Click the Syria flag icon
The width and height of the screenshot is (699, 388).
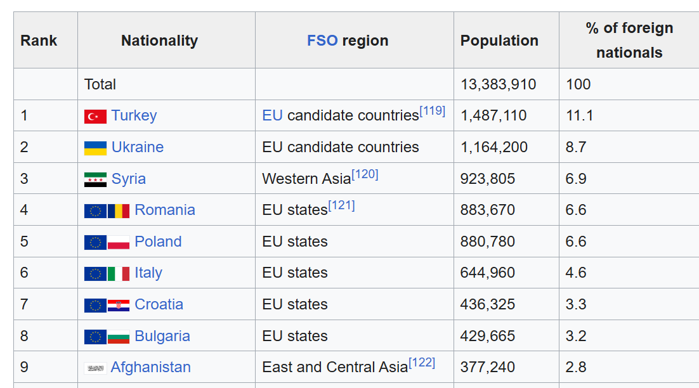95,179
